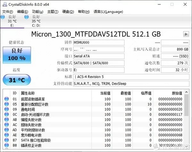Select the 底层读取错误率 row
The image size is (192, 152).
point(93,99)
